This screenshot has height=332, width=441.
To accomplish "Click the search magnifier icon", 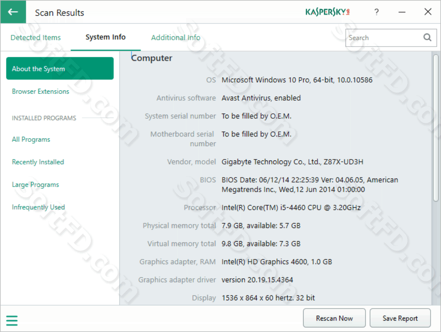I will pos(427,37).
